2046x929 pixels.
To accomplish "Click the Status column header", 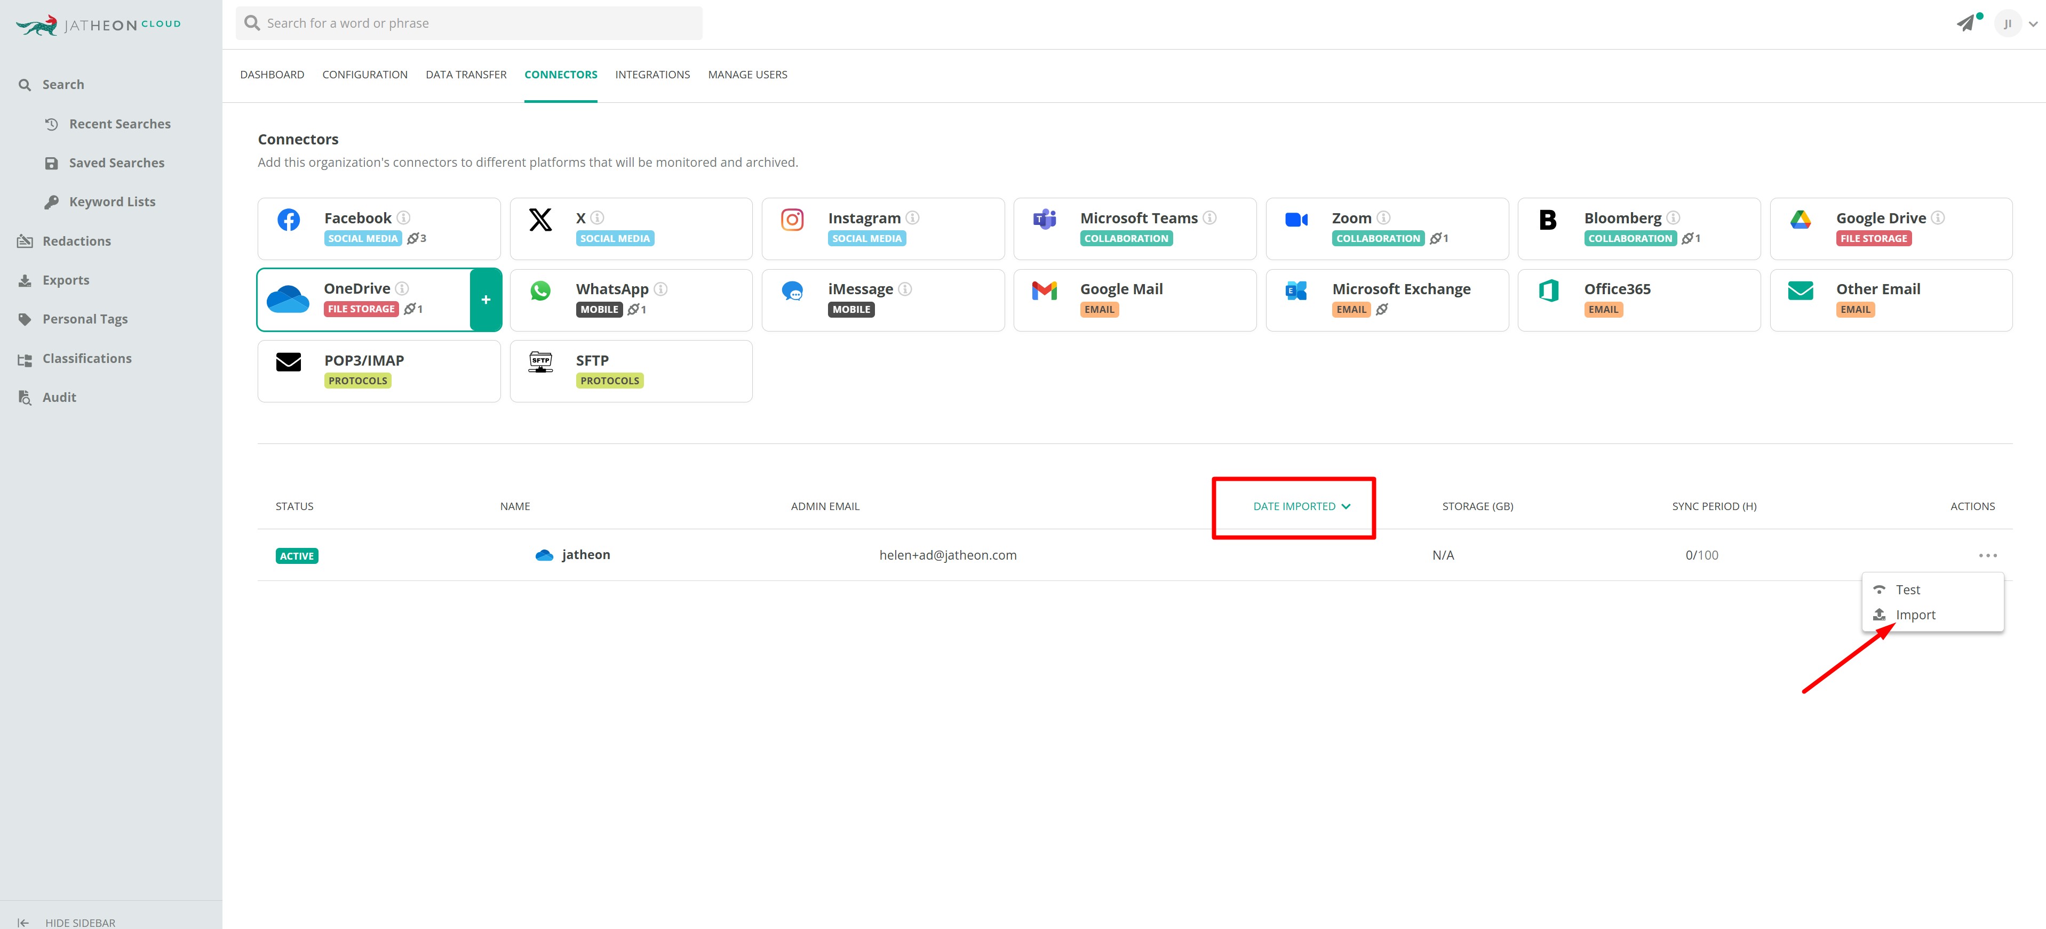I will (294, 507).
